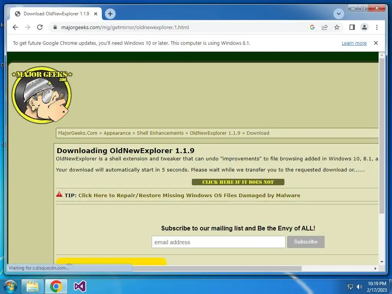Click the 'Click here if it does not' button
Image resolution: width=392 pixels, height=294 pixels.
(238, 182)
